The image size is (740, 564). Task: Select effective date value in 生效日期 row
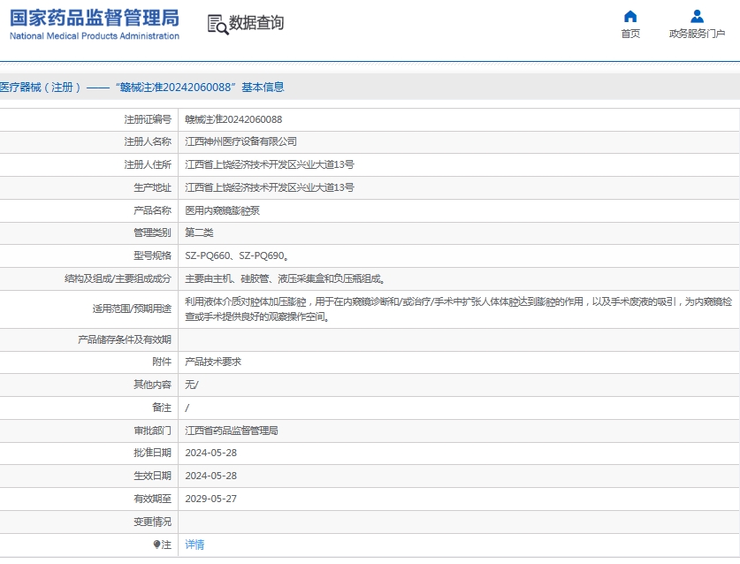point(210,476)
